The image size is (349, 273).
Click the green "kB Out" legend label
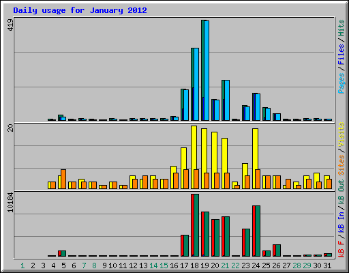click(342, 192)
